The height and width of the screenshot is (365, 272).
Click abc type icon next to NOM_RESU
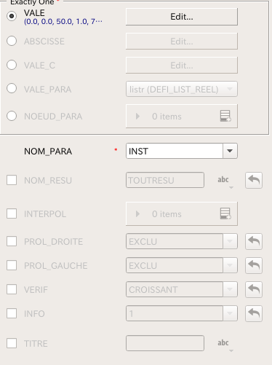(225, 181)
